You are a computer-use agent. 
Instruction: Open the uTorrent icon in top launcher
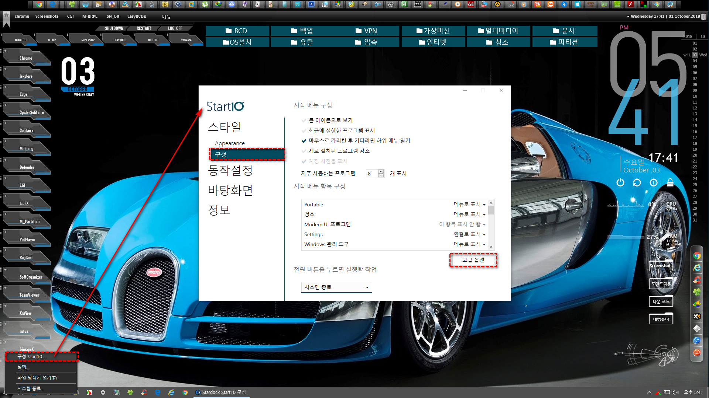(205, 4)
